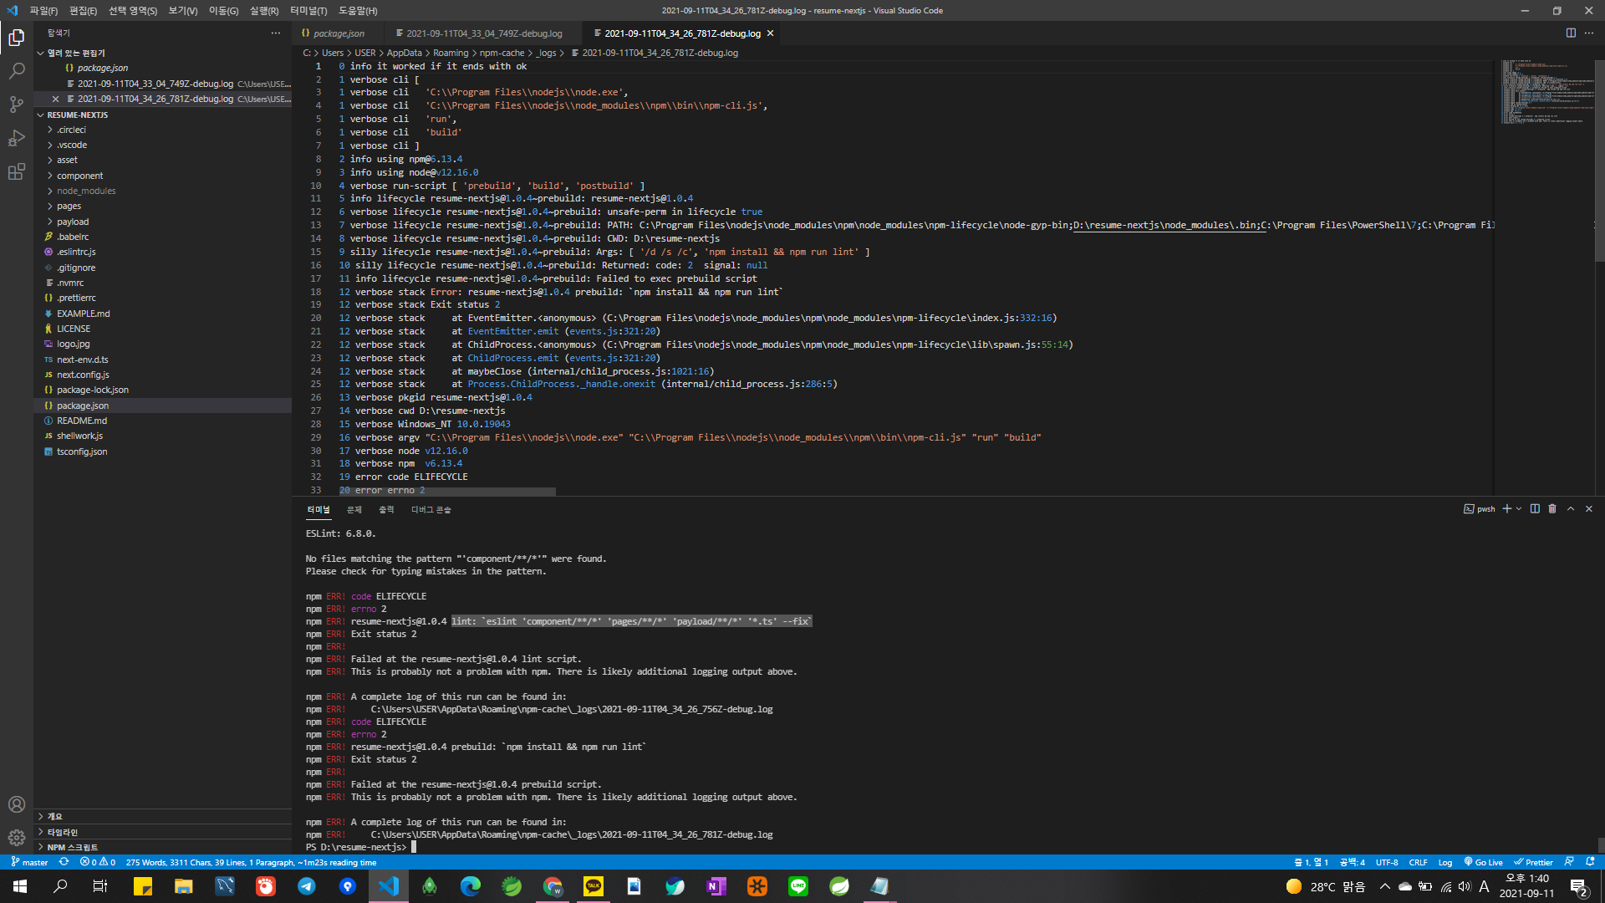Open the 터미널(T) menu
Image resolution: width=1605 pixels, height=903 pixels.
[x=308, y=10]
